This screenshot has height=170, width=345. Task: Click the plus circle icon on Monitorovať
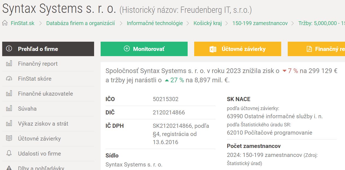pyautogui.click(x=127, y=49)
